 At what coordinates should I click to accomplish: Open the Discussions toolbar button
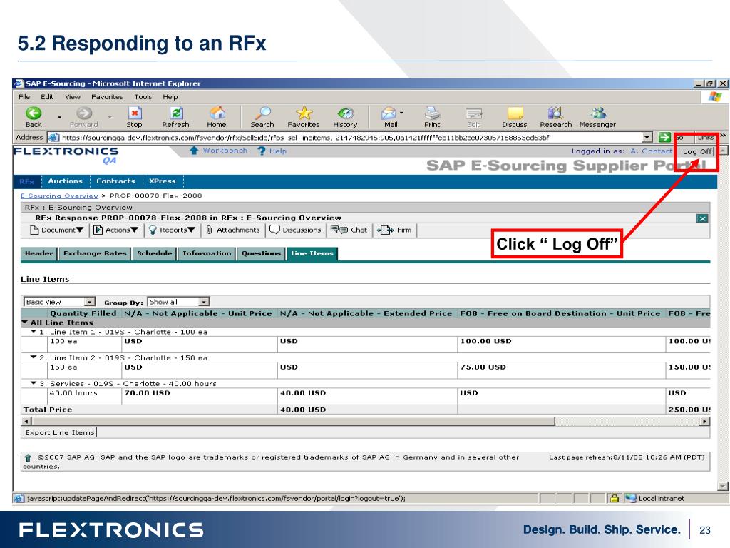295,230
